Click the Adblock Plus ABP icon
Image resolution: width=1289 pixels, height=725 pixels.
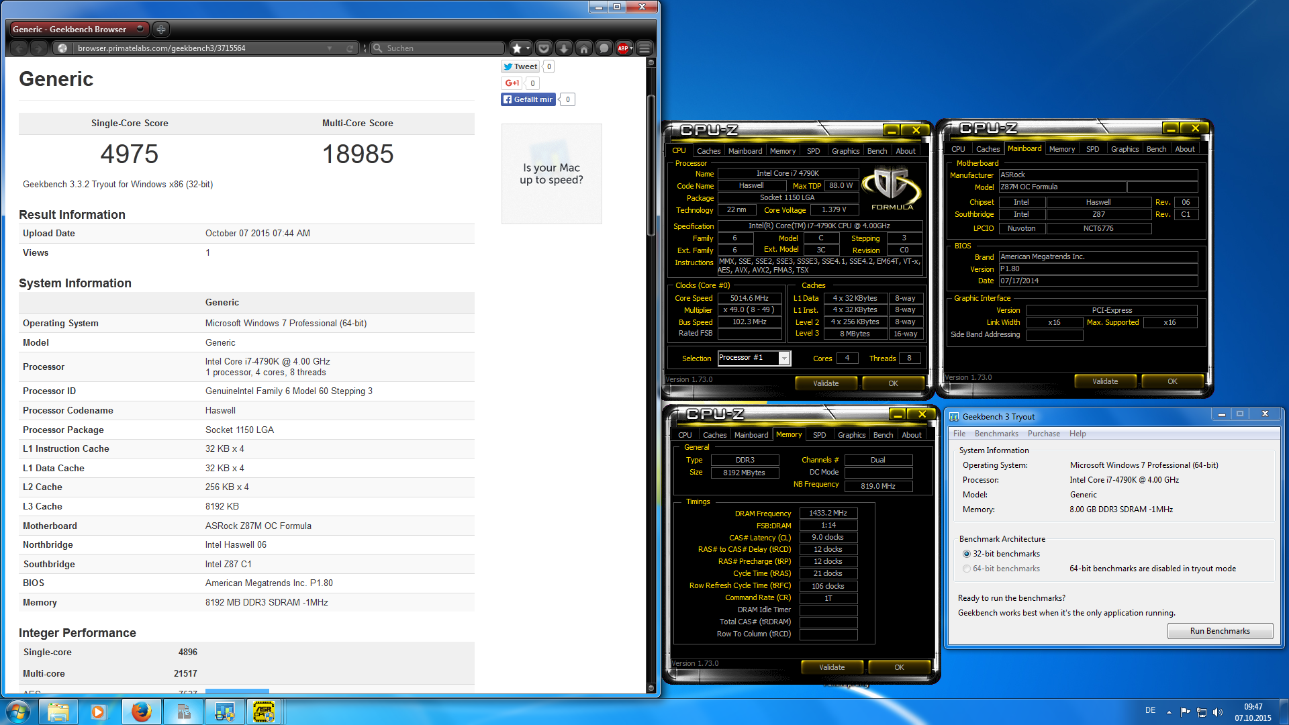(622, 48)
